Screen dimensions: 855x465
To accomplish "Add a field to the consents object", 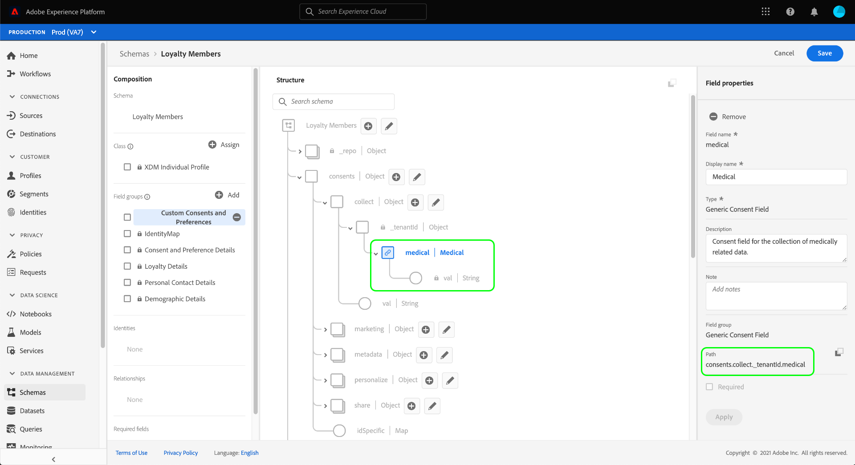I will coord(396,177).
